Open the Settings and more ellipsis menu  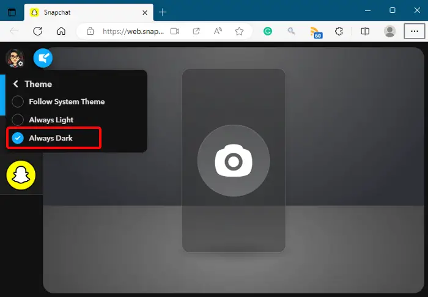(x=415, y=31)
